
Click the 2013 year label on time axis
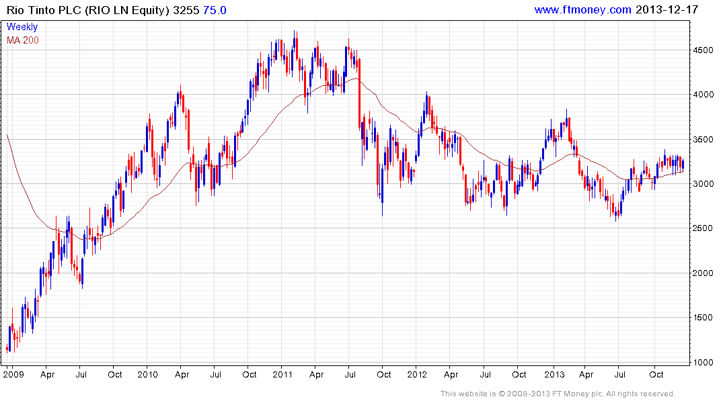click(x=554, y=374)
